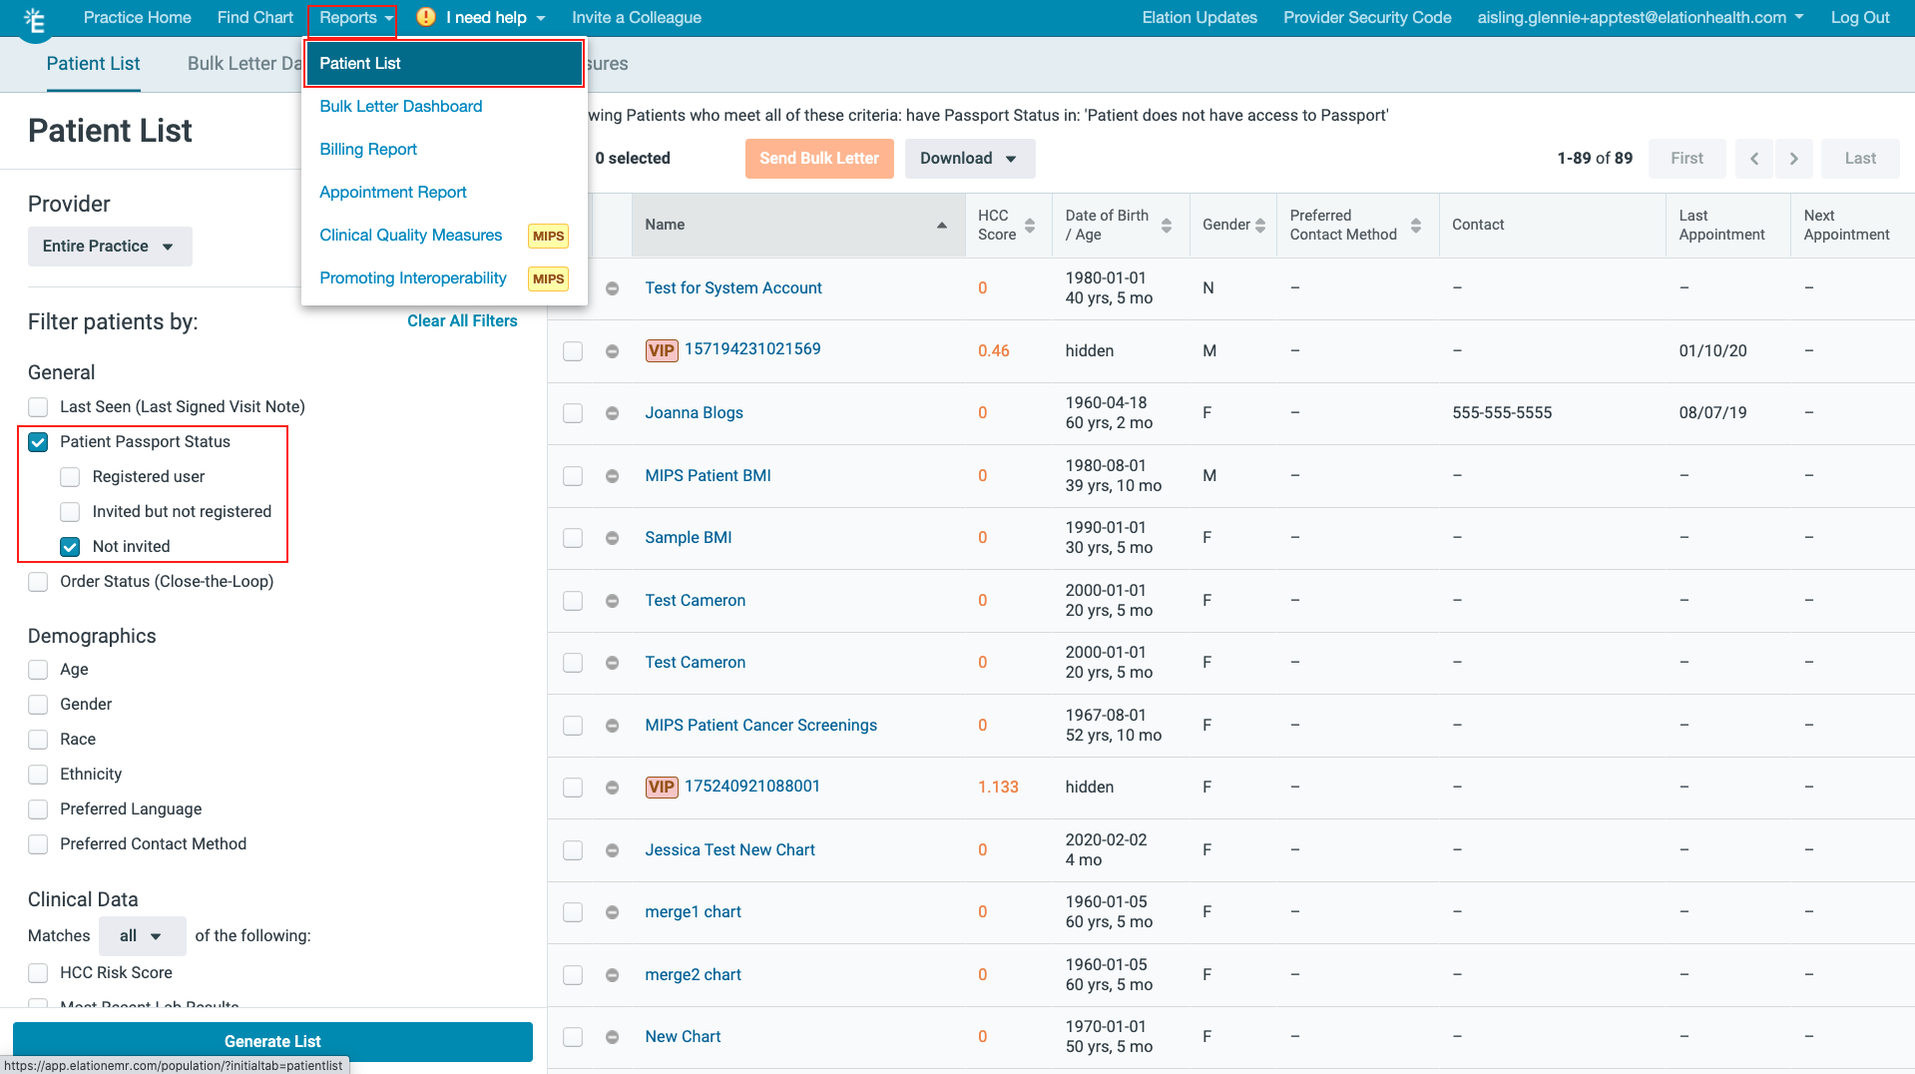
Task: Enable the Registered user checkbox
Action: (70, 477)
